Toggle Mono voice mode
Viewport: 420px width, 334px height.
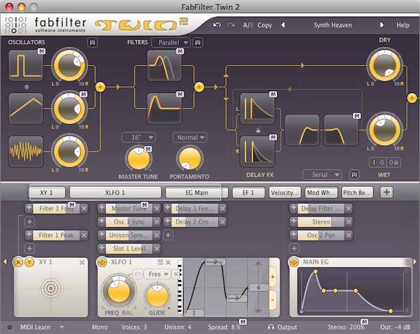[x=100, y=327]
